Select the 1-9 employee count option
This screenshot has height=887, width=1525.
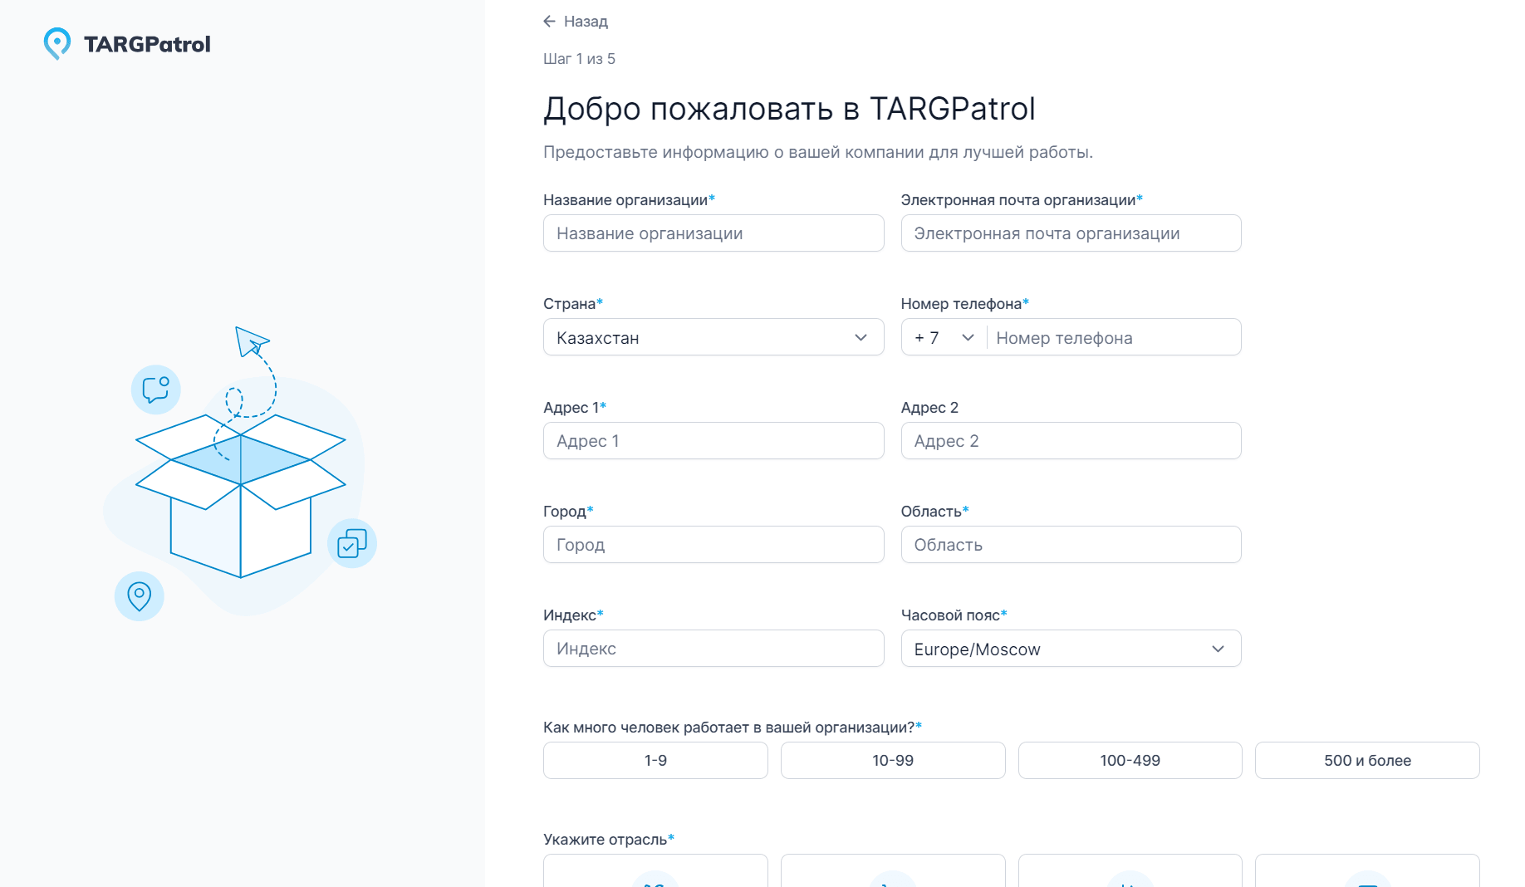(655, 760)
